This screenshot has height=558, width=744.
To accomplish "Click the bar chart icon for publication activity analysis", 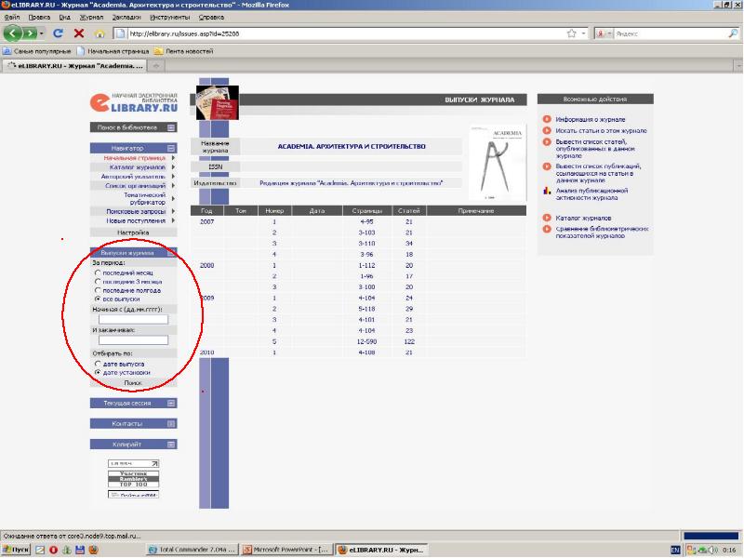I will click(547, 191).
